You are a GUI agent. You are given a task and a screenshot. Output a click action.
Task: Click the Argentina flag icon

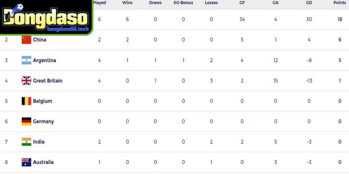(x=26, y=60)
